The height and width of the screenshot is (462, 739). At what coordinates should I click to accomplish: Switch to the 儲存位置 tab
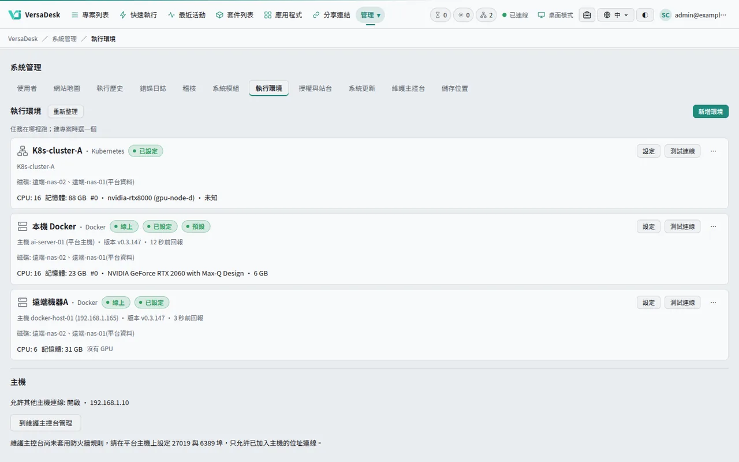point(455,88)
